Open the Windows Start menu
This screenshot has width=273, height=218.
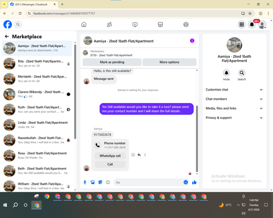tap(5, 205)
